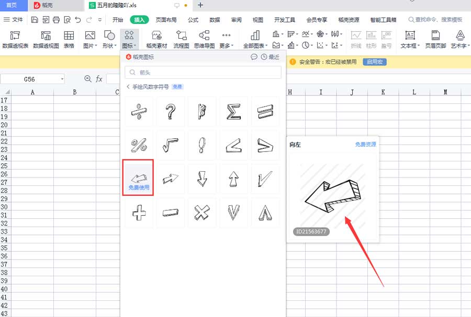Insert a 数据透视表 (PivotTable)
Image resolution: width=471 pixels, height=317 pixels.
pos(14,39)
